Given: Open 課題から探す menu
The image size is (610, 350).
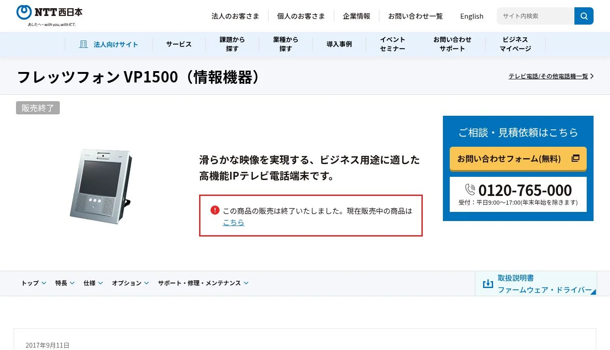Looking at the screenshot, I should 232,44.
